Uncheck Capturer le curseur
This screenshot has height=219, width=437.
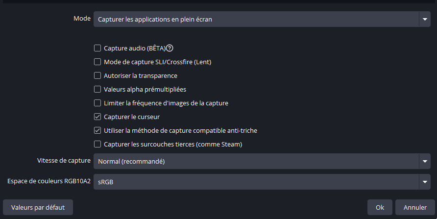[97, 117]
